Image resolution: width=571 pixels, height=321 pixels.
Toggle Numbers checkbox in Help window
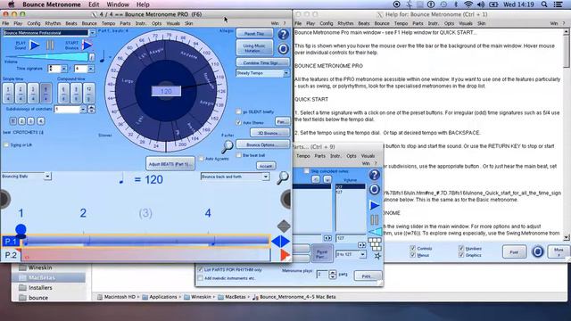tap(461, 248)
